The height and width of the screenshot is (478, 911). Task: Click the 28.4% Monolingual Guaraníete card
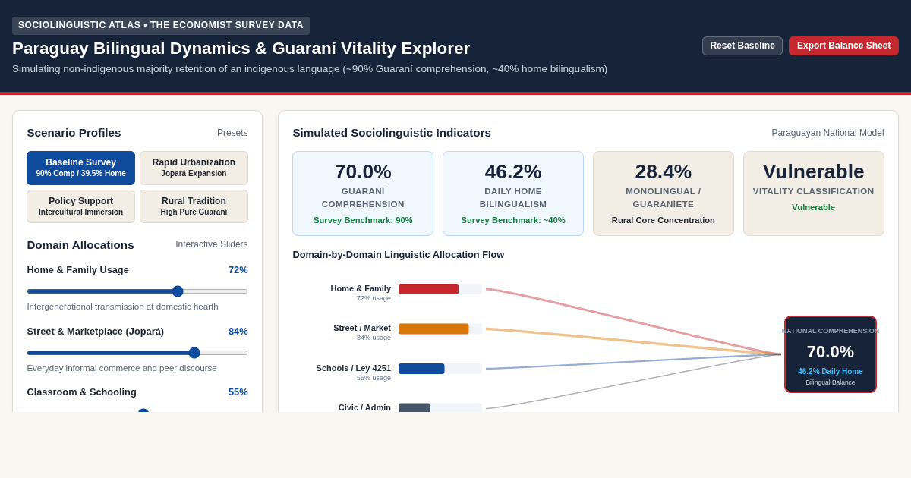point(664,193)
